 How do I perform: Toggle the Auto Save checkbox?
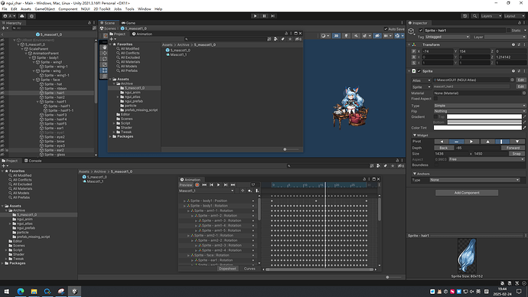(x=386, y=29)
